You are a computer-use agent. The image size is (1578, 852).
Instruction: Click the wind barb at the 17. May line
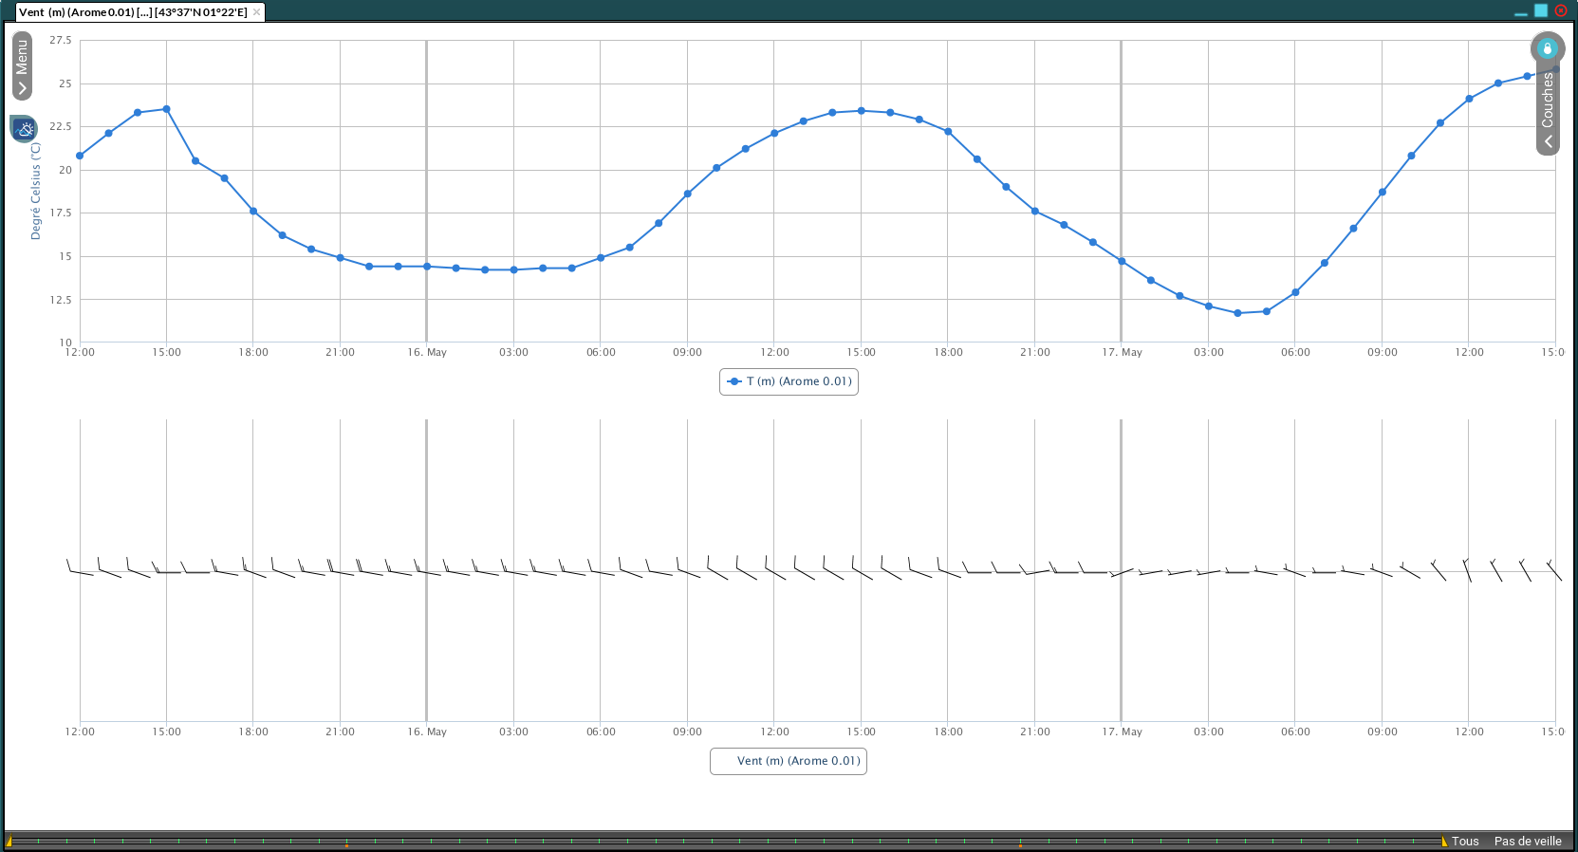coord(1122,572)
